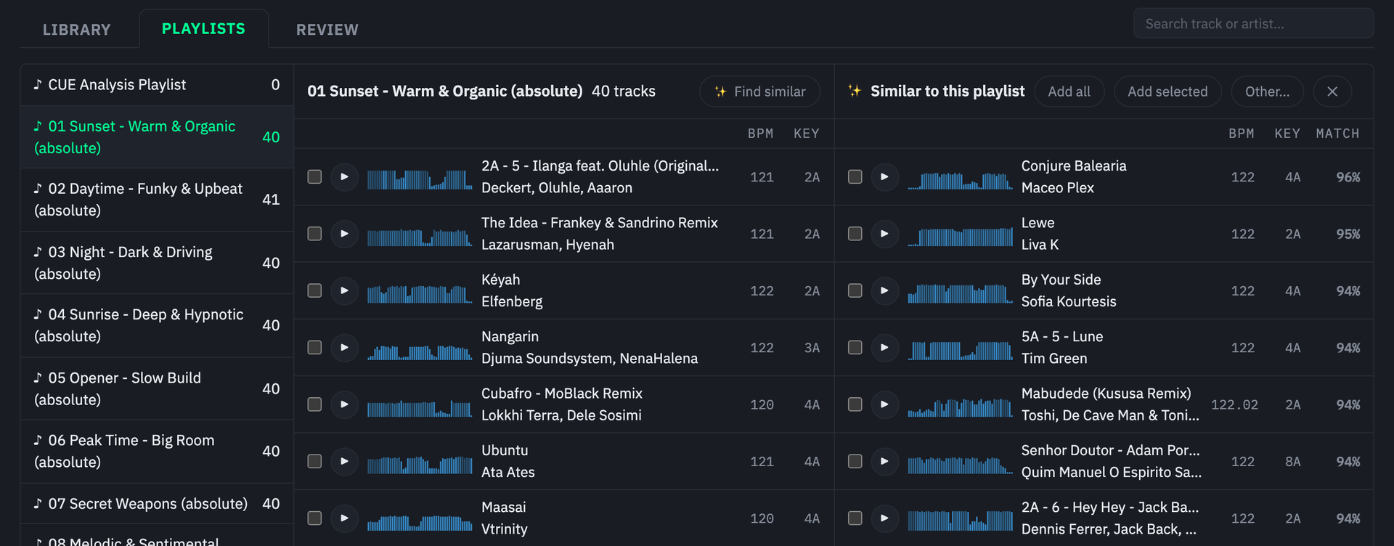Sort similar tracks by MATCH column
Viewport: 1394px width, 546px height.
[x=1337, y=134]
